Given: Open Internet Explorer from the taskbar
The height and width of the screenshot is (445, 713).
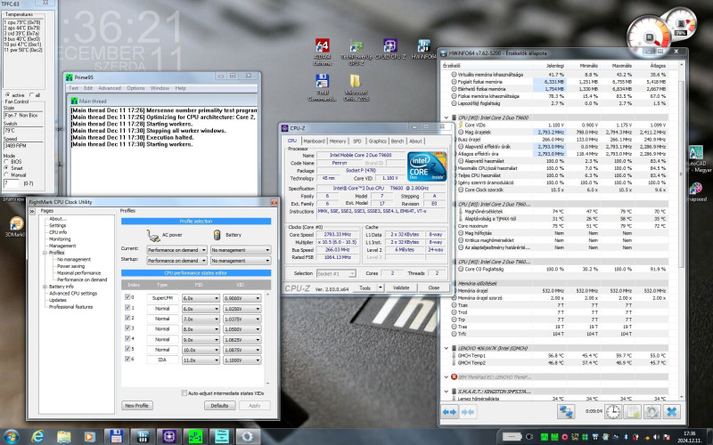Looking at the screenshot, I should 37,436.
